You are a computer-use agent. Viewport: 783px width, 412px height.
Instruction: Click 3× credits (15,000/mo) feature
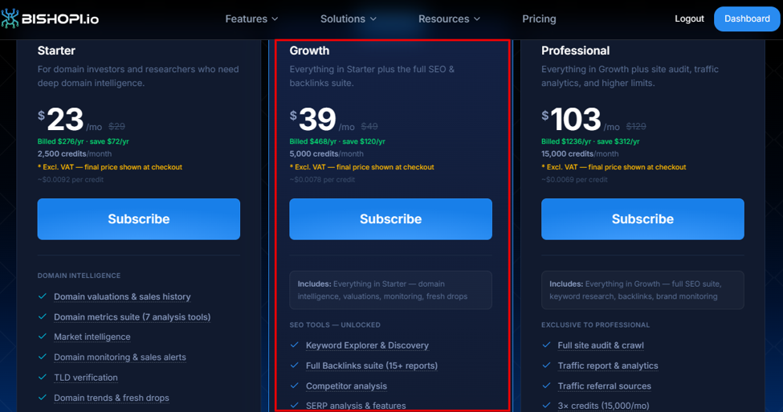[604, 406]
